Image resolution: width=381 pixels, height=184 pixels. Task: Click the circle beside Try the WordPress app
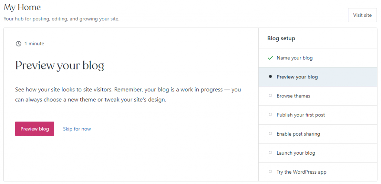[x=270, y=172]
